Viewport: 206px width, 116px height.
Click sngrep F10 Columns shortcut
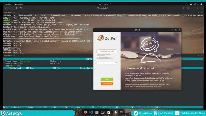(x=160, y=107)
